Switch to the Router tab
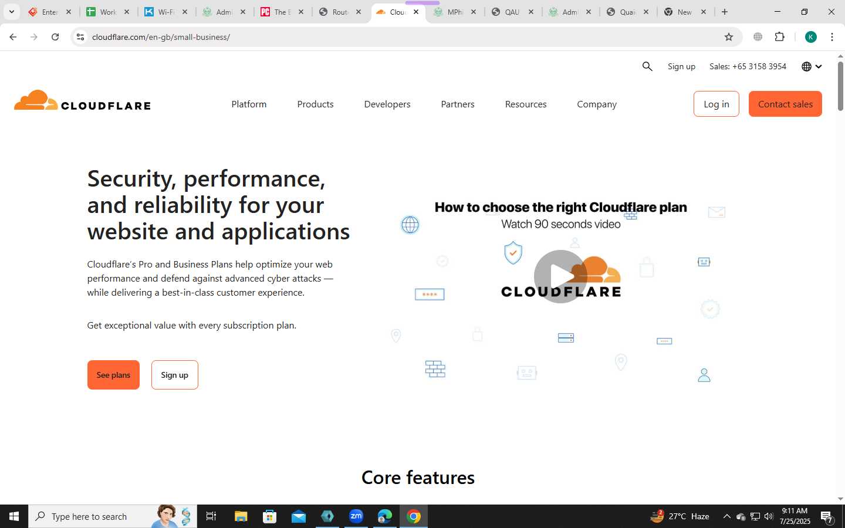This screenshot has width=845, height=528. (x=340, y=12)
